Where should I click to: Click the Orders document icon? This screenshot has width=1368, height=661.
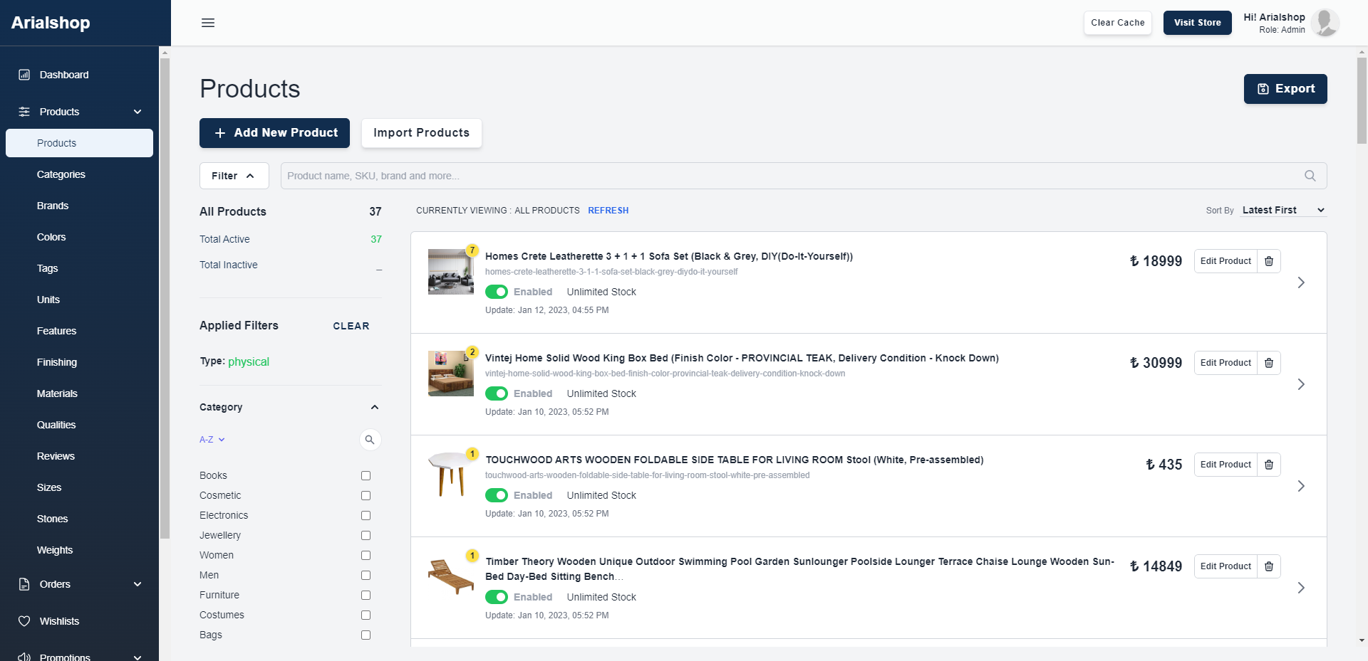click(24, 584)
